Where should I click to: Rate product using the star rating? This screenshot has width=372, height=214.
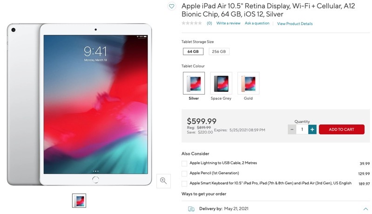(192, 23)
